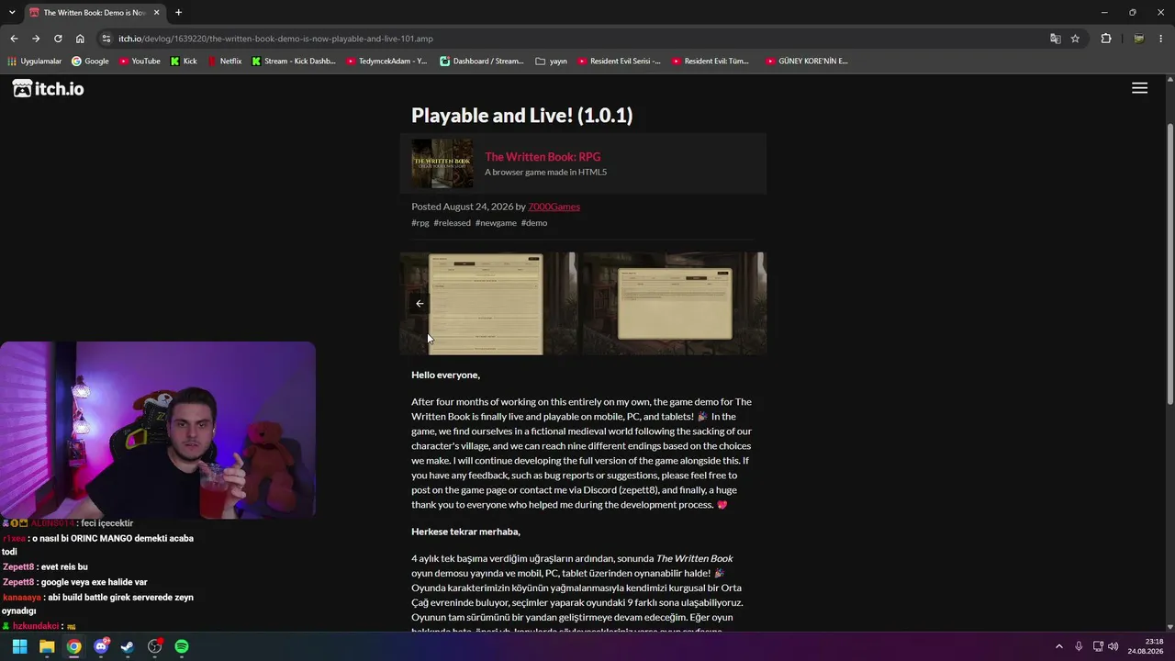
Task: Open the Google bookmark
Action: click(x=90, y=62)
